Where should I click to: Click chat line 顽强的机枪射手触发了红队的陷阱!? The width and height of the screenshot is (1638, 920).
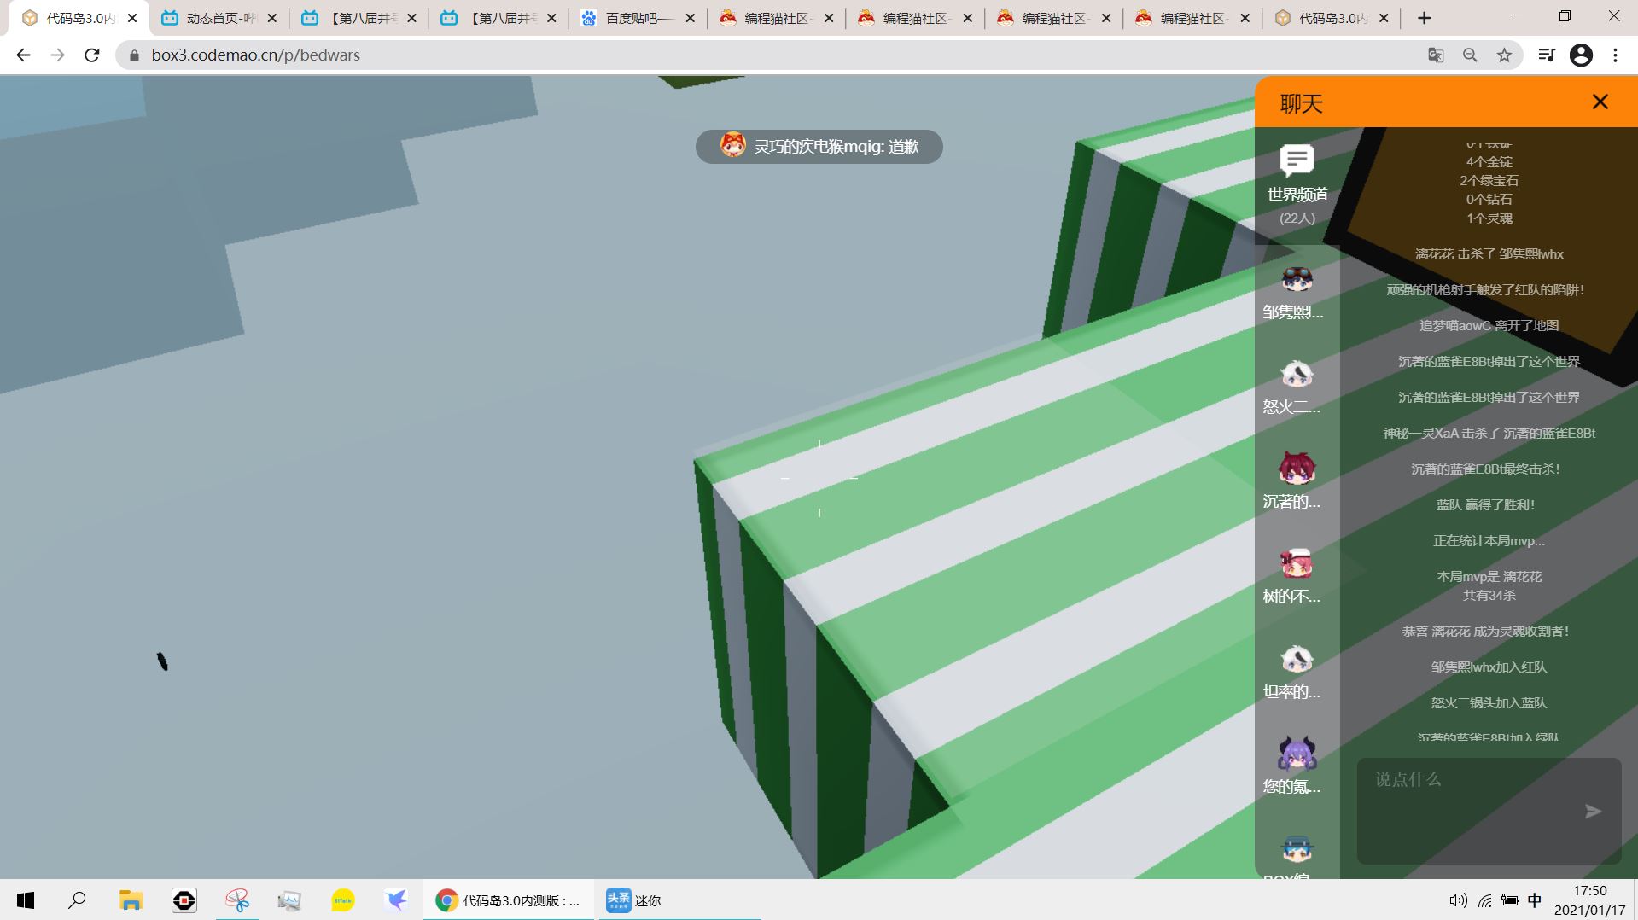pyautogui.click(x=1485, y=290)
